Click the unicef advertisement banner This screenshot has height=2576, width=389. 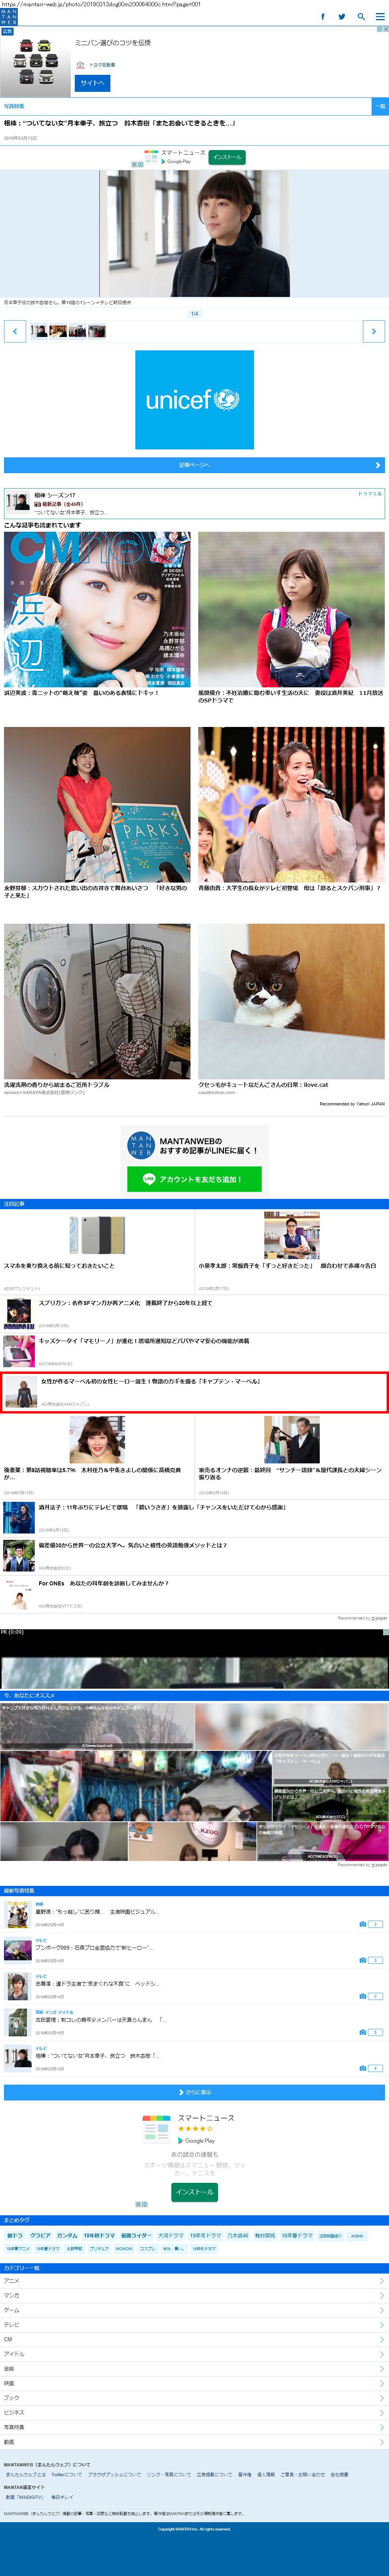(x=194, y=400)
